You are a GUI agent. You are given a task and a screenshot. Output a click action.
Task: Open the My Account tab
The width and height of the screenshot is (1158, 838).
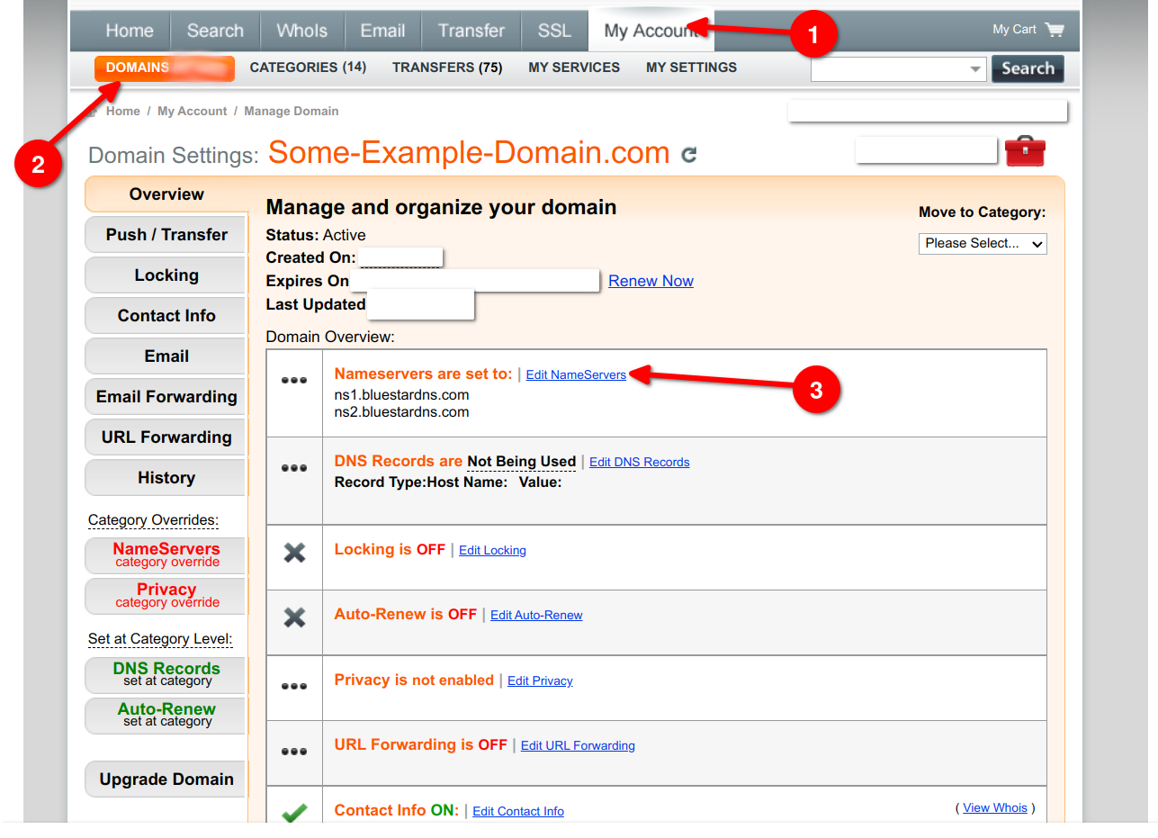pos(651,31)
